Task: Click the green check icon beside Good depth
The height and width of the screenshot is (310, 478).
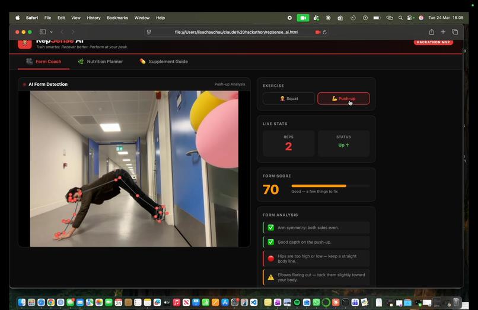Action: [x=270, y=242]
